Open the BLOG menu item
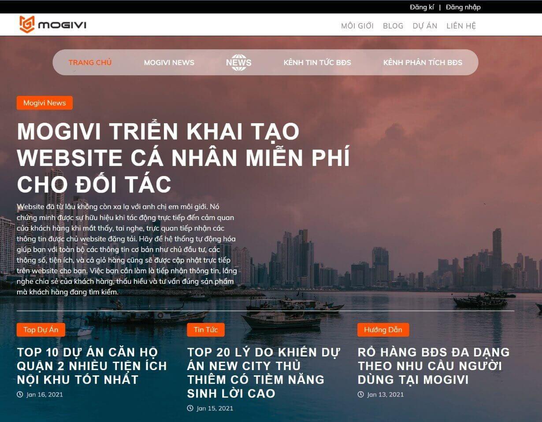The width and height of the screenshot is (542, 422). pyautogui.click(x=393, y=26)
